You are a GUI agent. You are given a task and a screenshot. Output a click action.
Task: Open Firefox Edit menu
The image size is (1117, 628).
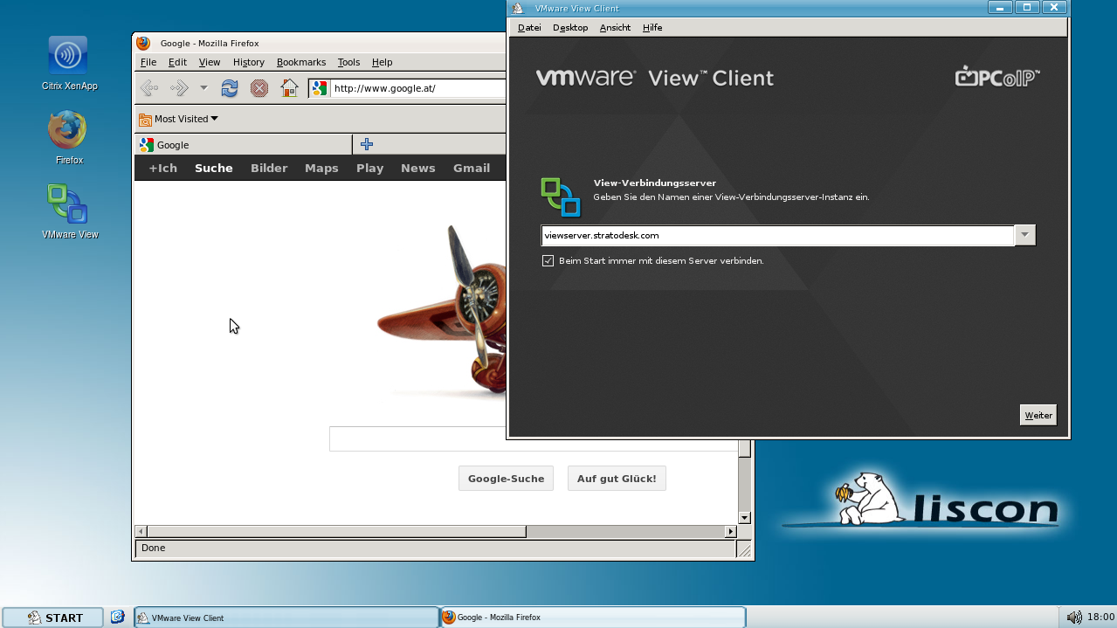(x=177, y=62)
